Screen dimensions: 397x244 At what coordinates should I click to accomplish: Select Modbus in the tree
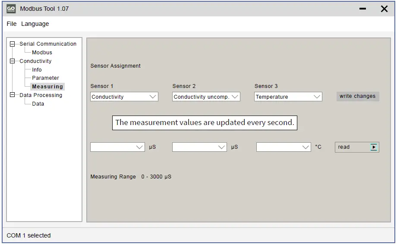pos(42,53)
